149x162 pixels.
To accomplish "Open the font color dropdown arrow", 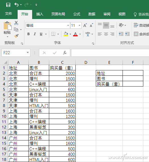I will click(80, 34).
